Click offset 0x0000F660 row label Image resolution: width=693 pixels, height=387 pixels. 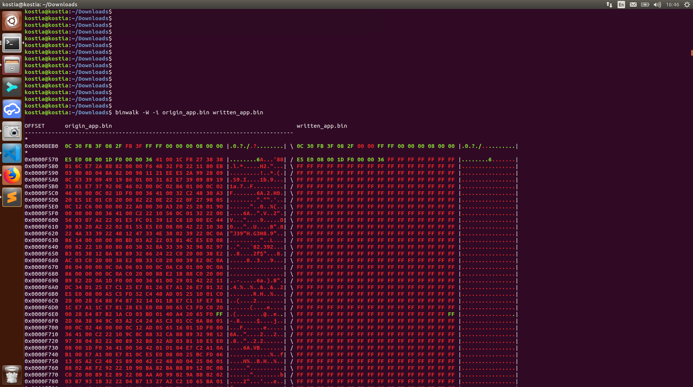pos(41,260)
